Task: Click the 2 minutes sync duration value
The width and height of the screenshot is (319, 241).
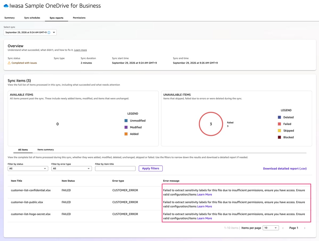Action: pos(86,63)
